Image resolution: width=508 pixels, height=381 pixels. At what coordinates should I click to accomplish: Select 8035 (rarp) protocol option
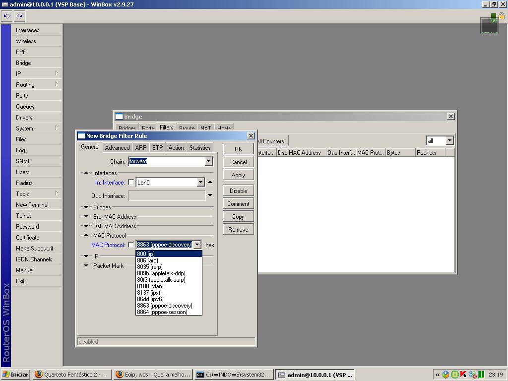pos(169,266)
